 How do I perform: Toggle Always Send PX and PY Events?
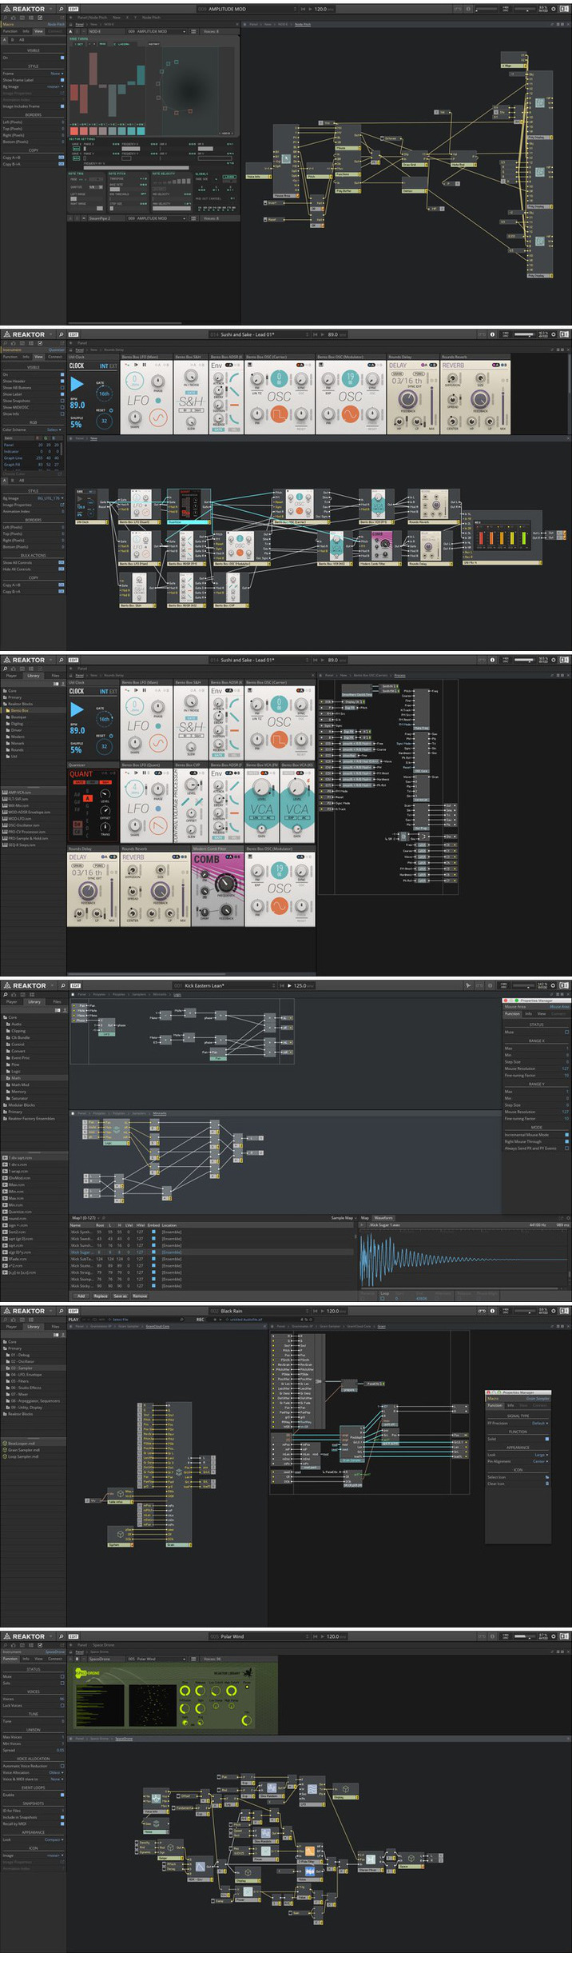click(x=566, y=1148)
